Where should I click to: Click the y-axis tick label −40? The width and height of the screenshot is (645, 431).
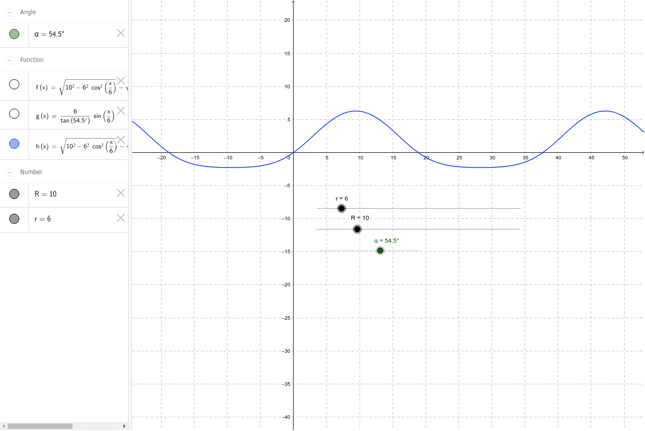[286, 417]
